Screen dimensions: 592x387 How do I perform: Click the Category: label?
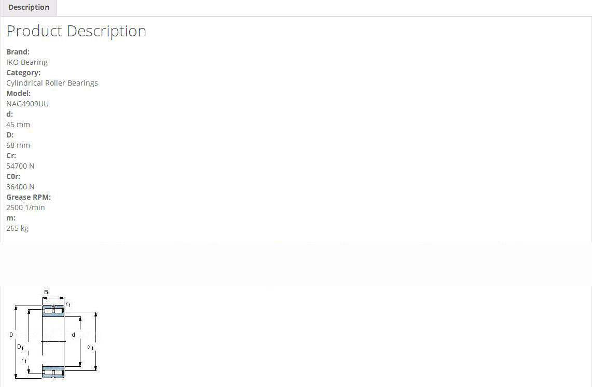[x=23, y=73]
